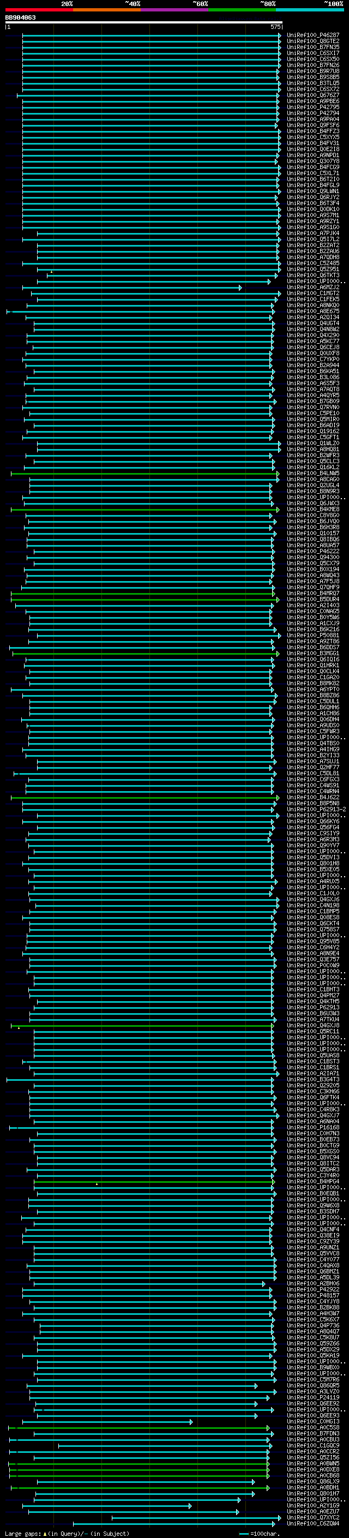This screenshot has width=349, height=1538.
Task: Select hit label UniRef100_Q1WLZ0
Action: (x=312, y=444)
